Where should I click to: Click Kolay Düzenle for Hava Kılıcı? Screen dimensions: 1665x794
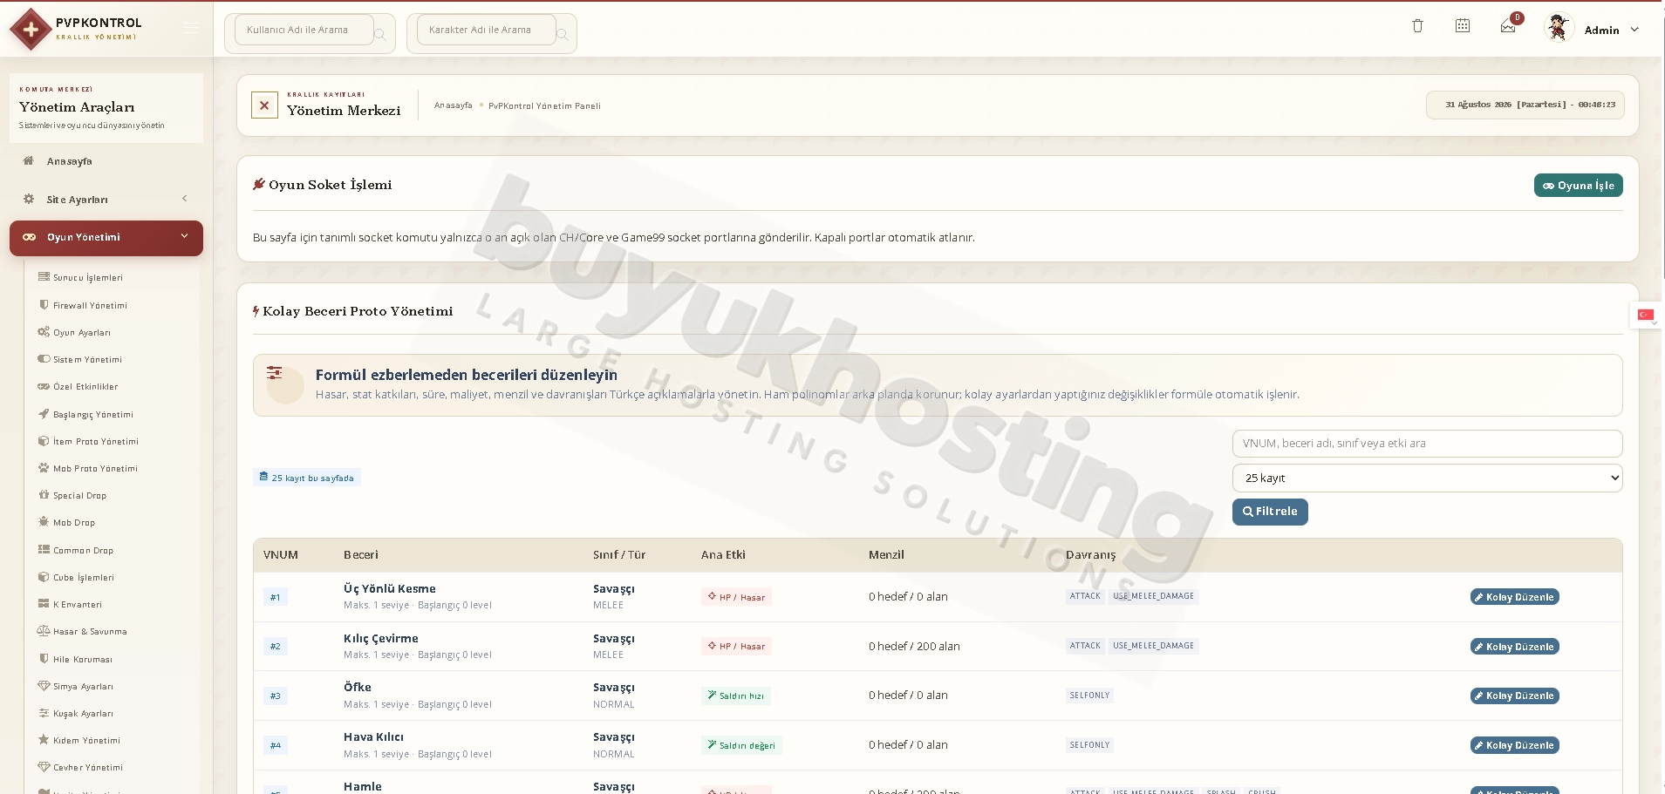point(1515,745)
